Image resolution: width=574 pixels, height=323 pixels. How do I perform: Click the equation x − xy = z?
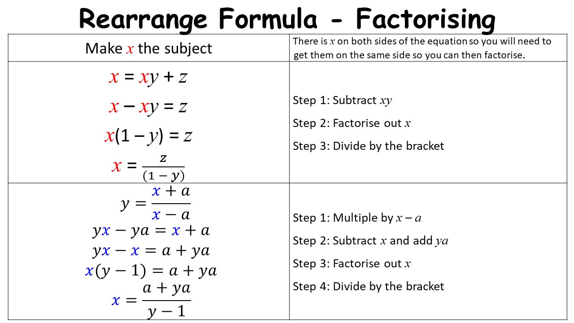[x=148, y=106]
